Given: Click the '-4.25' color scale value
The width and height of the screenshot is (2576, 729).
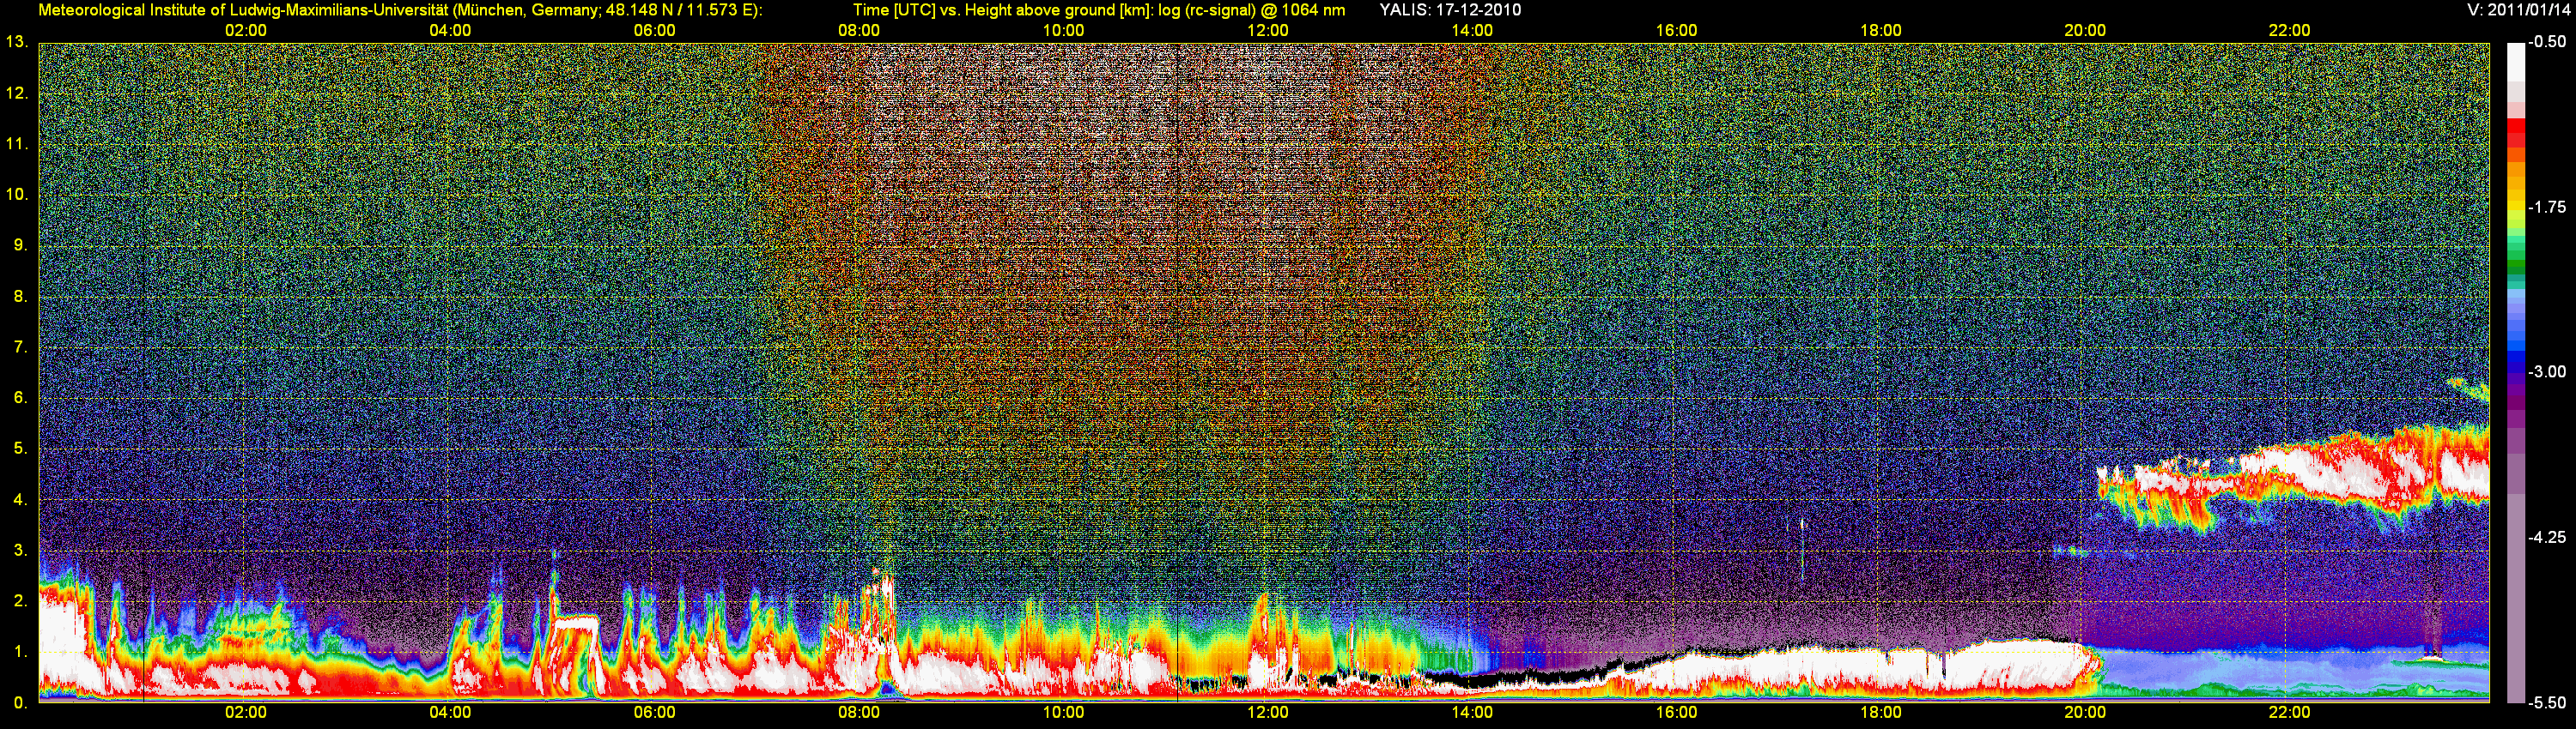Looking at the screenshot, I should 2547,537.
